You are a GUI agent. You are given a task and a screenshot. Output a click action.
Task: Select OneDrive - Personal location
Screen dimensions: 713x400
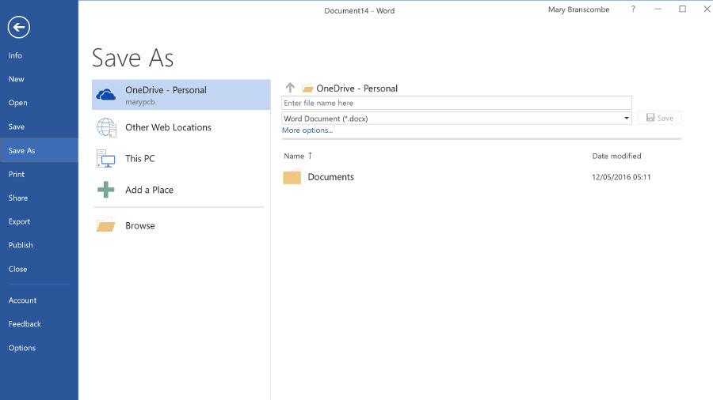pyautogui.click(x=181, y=95)
